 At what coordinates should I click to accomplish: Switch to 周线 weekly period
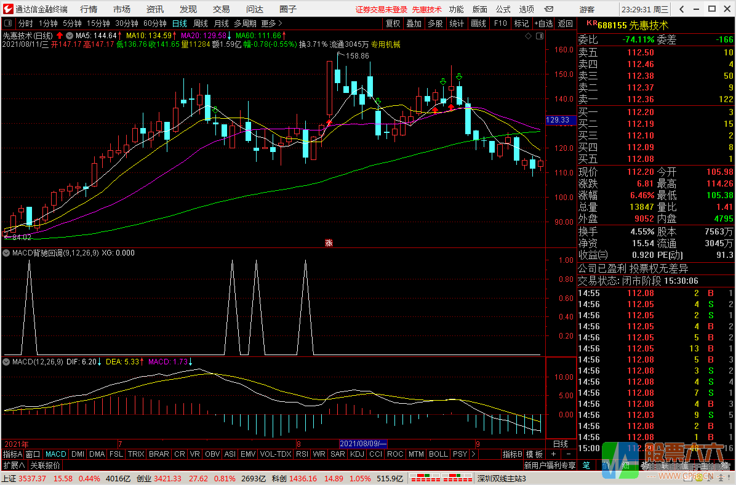tap(201, 23)
